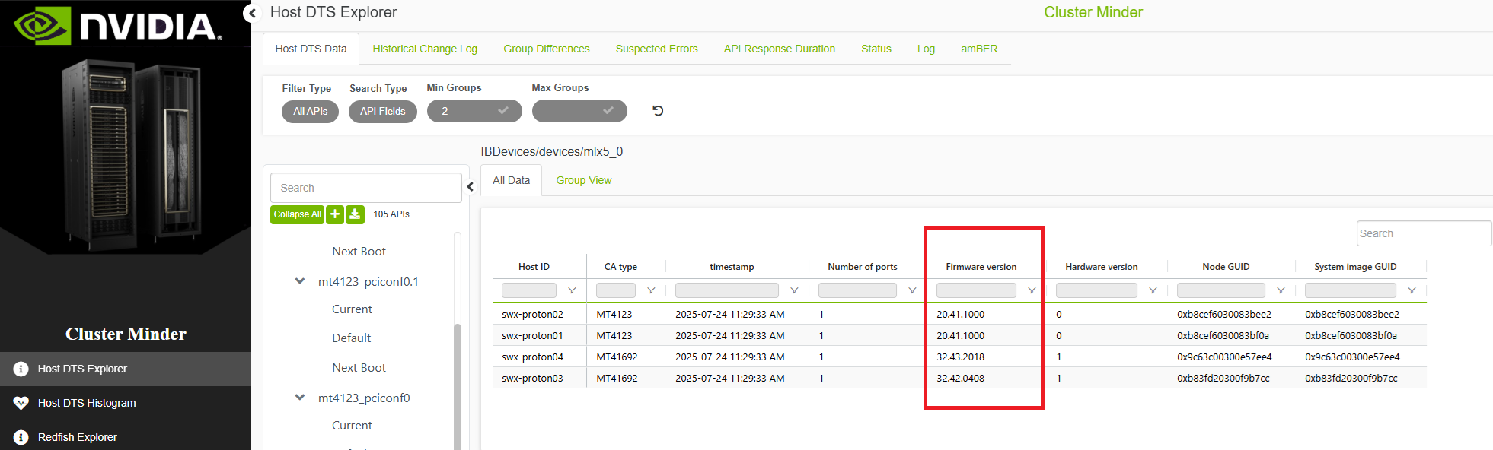Screen dimensions: 1493x450
Task: Open Node GUID filter icon
Action: click(1281, 290)
